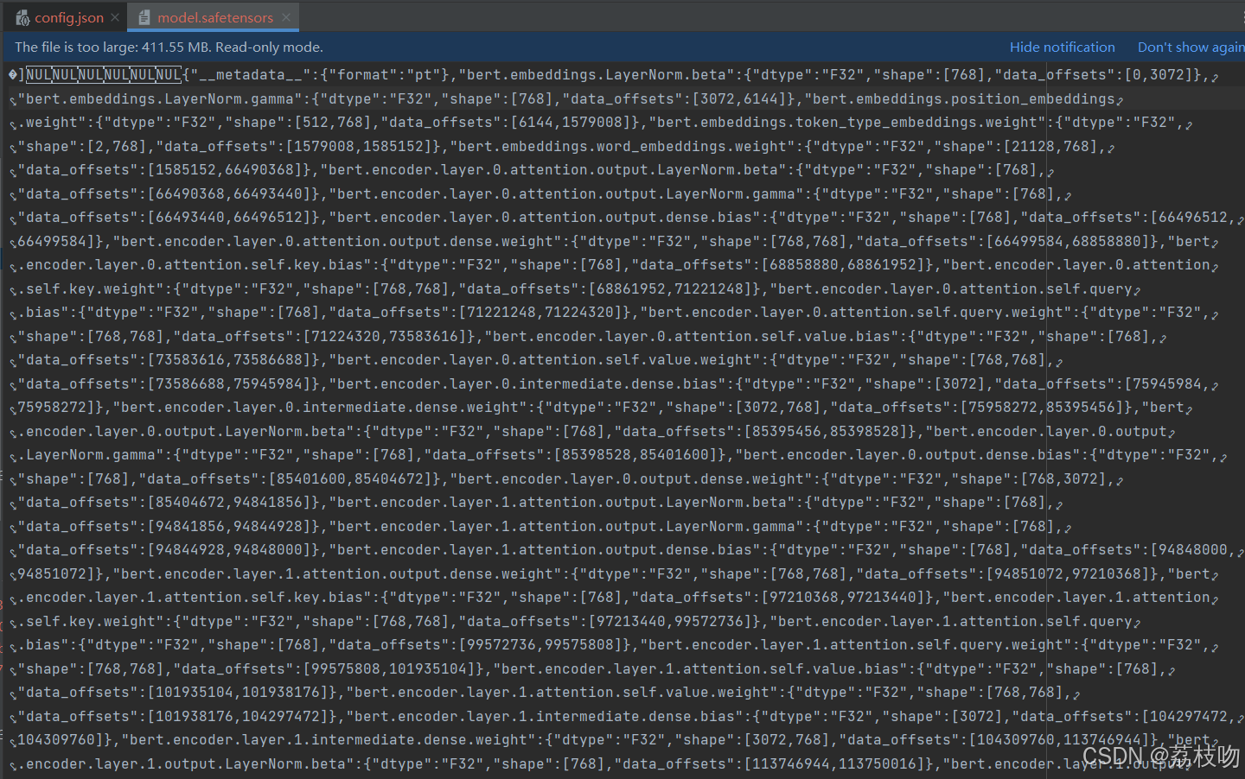
Task: Click "bert.encoder.layer.1.attention.output.LayerNorm.gamma" key
Action: (566, 527)
